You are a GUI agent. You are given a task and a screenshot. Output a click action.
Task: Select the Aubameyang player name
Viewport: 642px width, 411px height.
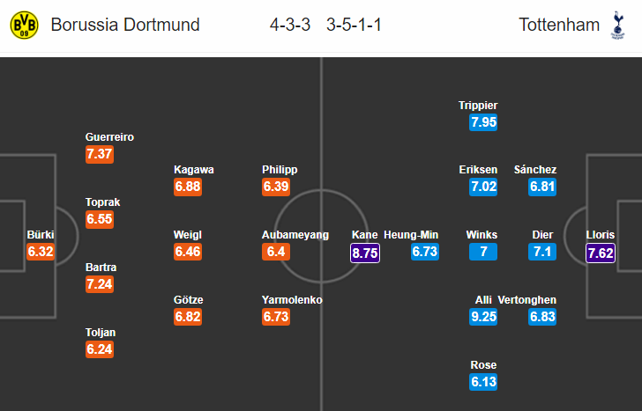(295, 235)
